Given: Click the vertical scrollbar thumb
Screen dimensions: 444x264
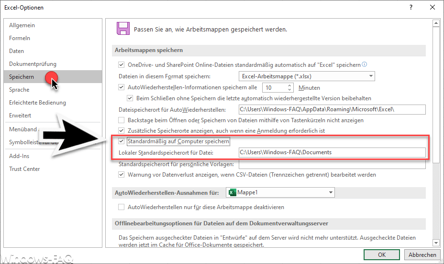Looking at the screenshot, I should tap(436, 95).
